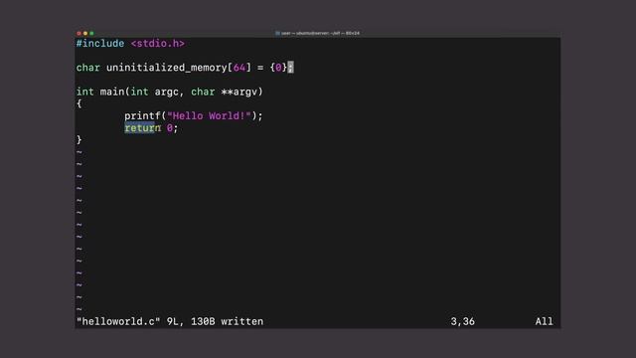
Task: Click the '{0}' initializer
Action: tap(278, 68)
